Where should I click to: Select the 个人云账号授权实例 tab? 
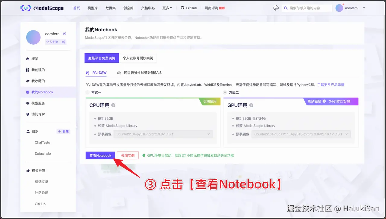[138, 58]
